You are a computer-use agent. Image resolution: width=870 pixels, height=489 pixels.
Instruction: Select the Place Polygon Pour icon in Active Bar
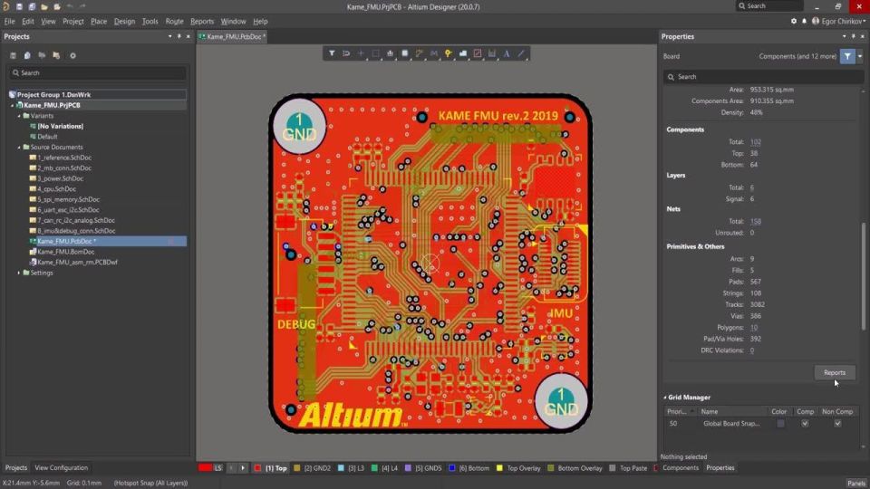[x=463, y=53]
